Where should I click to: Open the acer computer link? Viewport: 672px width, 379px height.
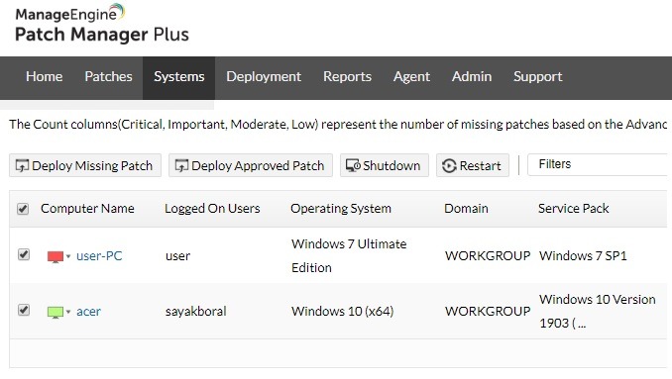[89, 312]
